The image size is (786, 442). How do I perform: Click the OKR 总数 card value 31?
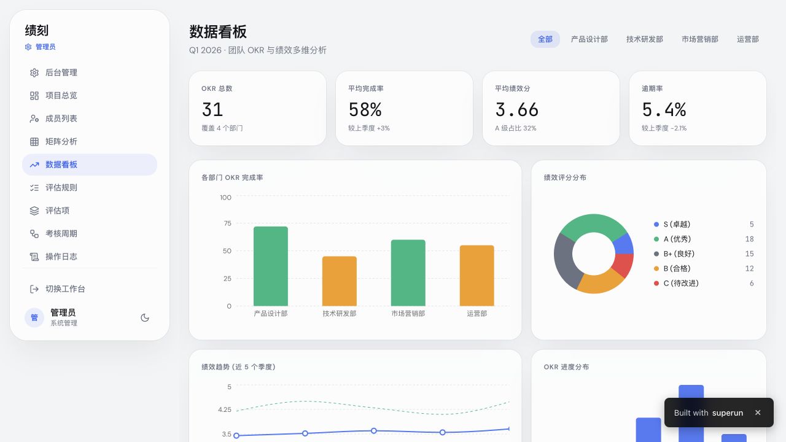pos(212,110)
